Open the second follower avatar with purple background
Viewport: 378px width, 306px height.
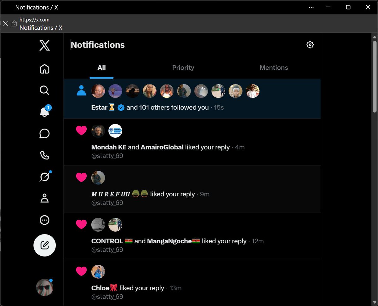coord(115,91)
